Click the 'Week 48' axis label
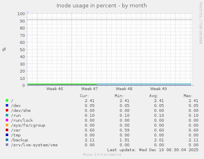This screenshot has width=204, height=159. tap(124, 89)
